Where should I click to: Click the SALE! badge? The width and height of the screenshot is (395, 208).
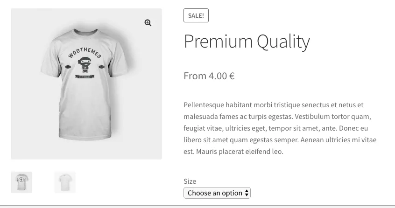[196, 15]
